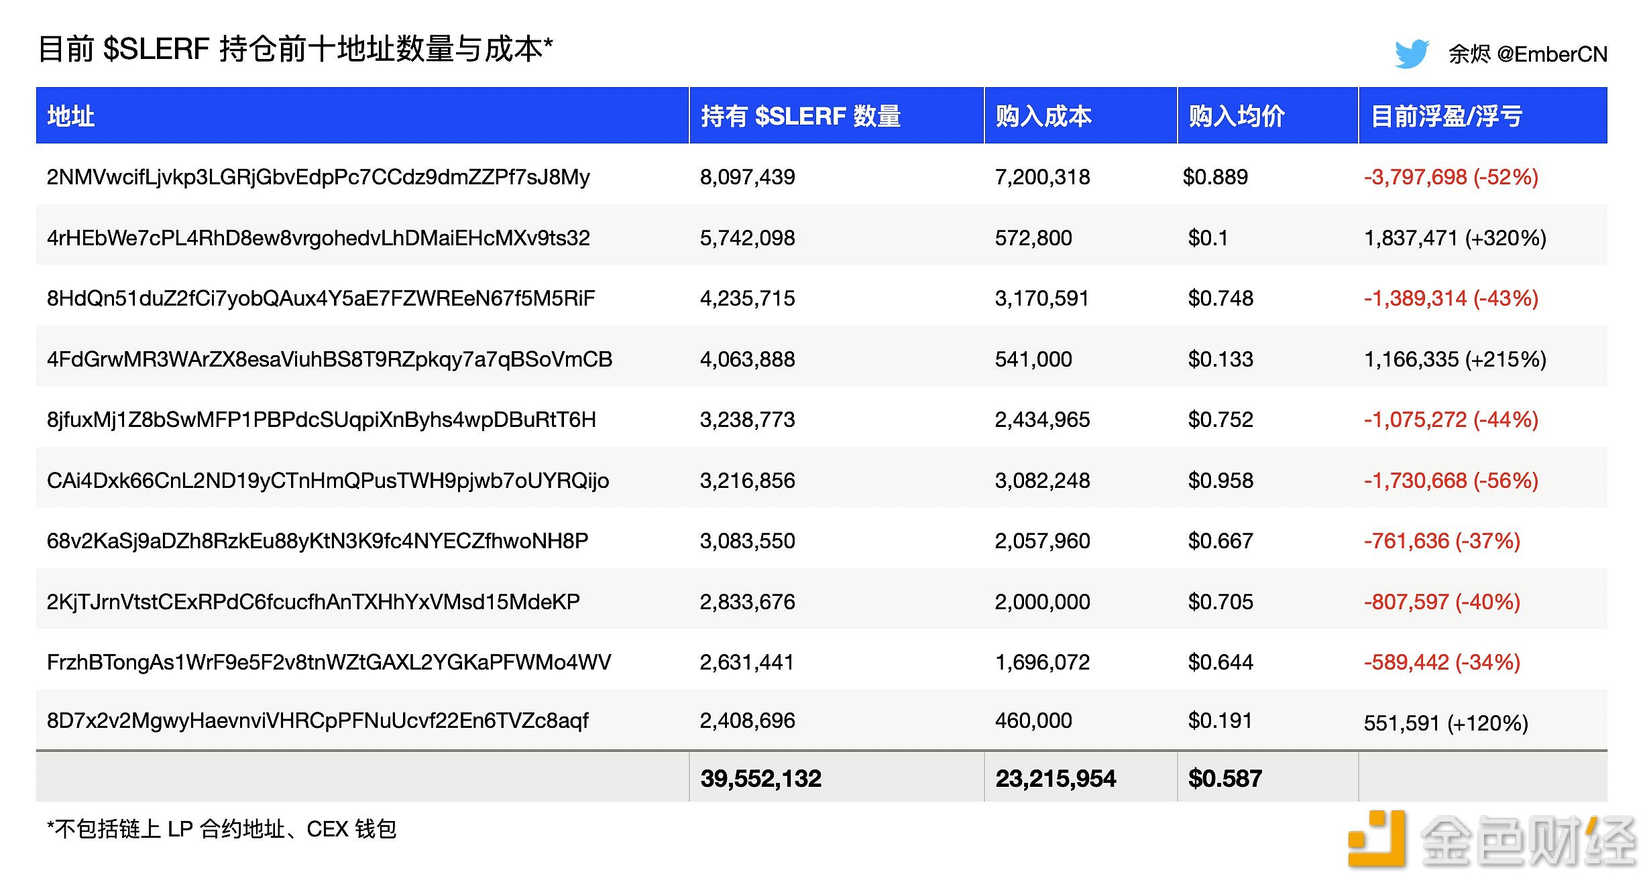Click average price $0.133
The width and height of the screenshot is (1647, 878).
click(x=1220, y=359)
